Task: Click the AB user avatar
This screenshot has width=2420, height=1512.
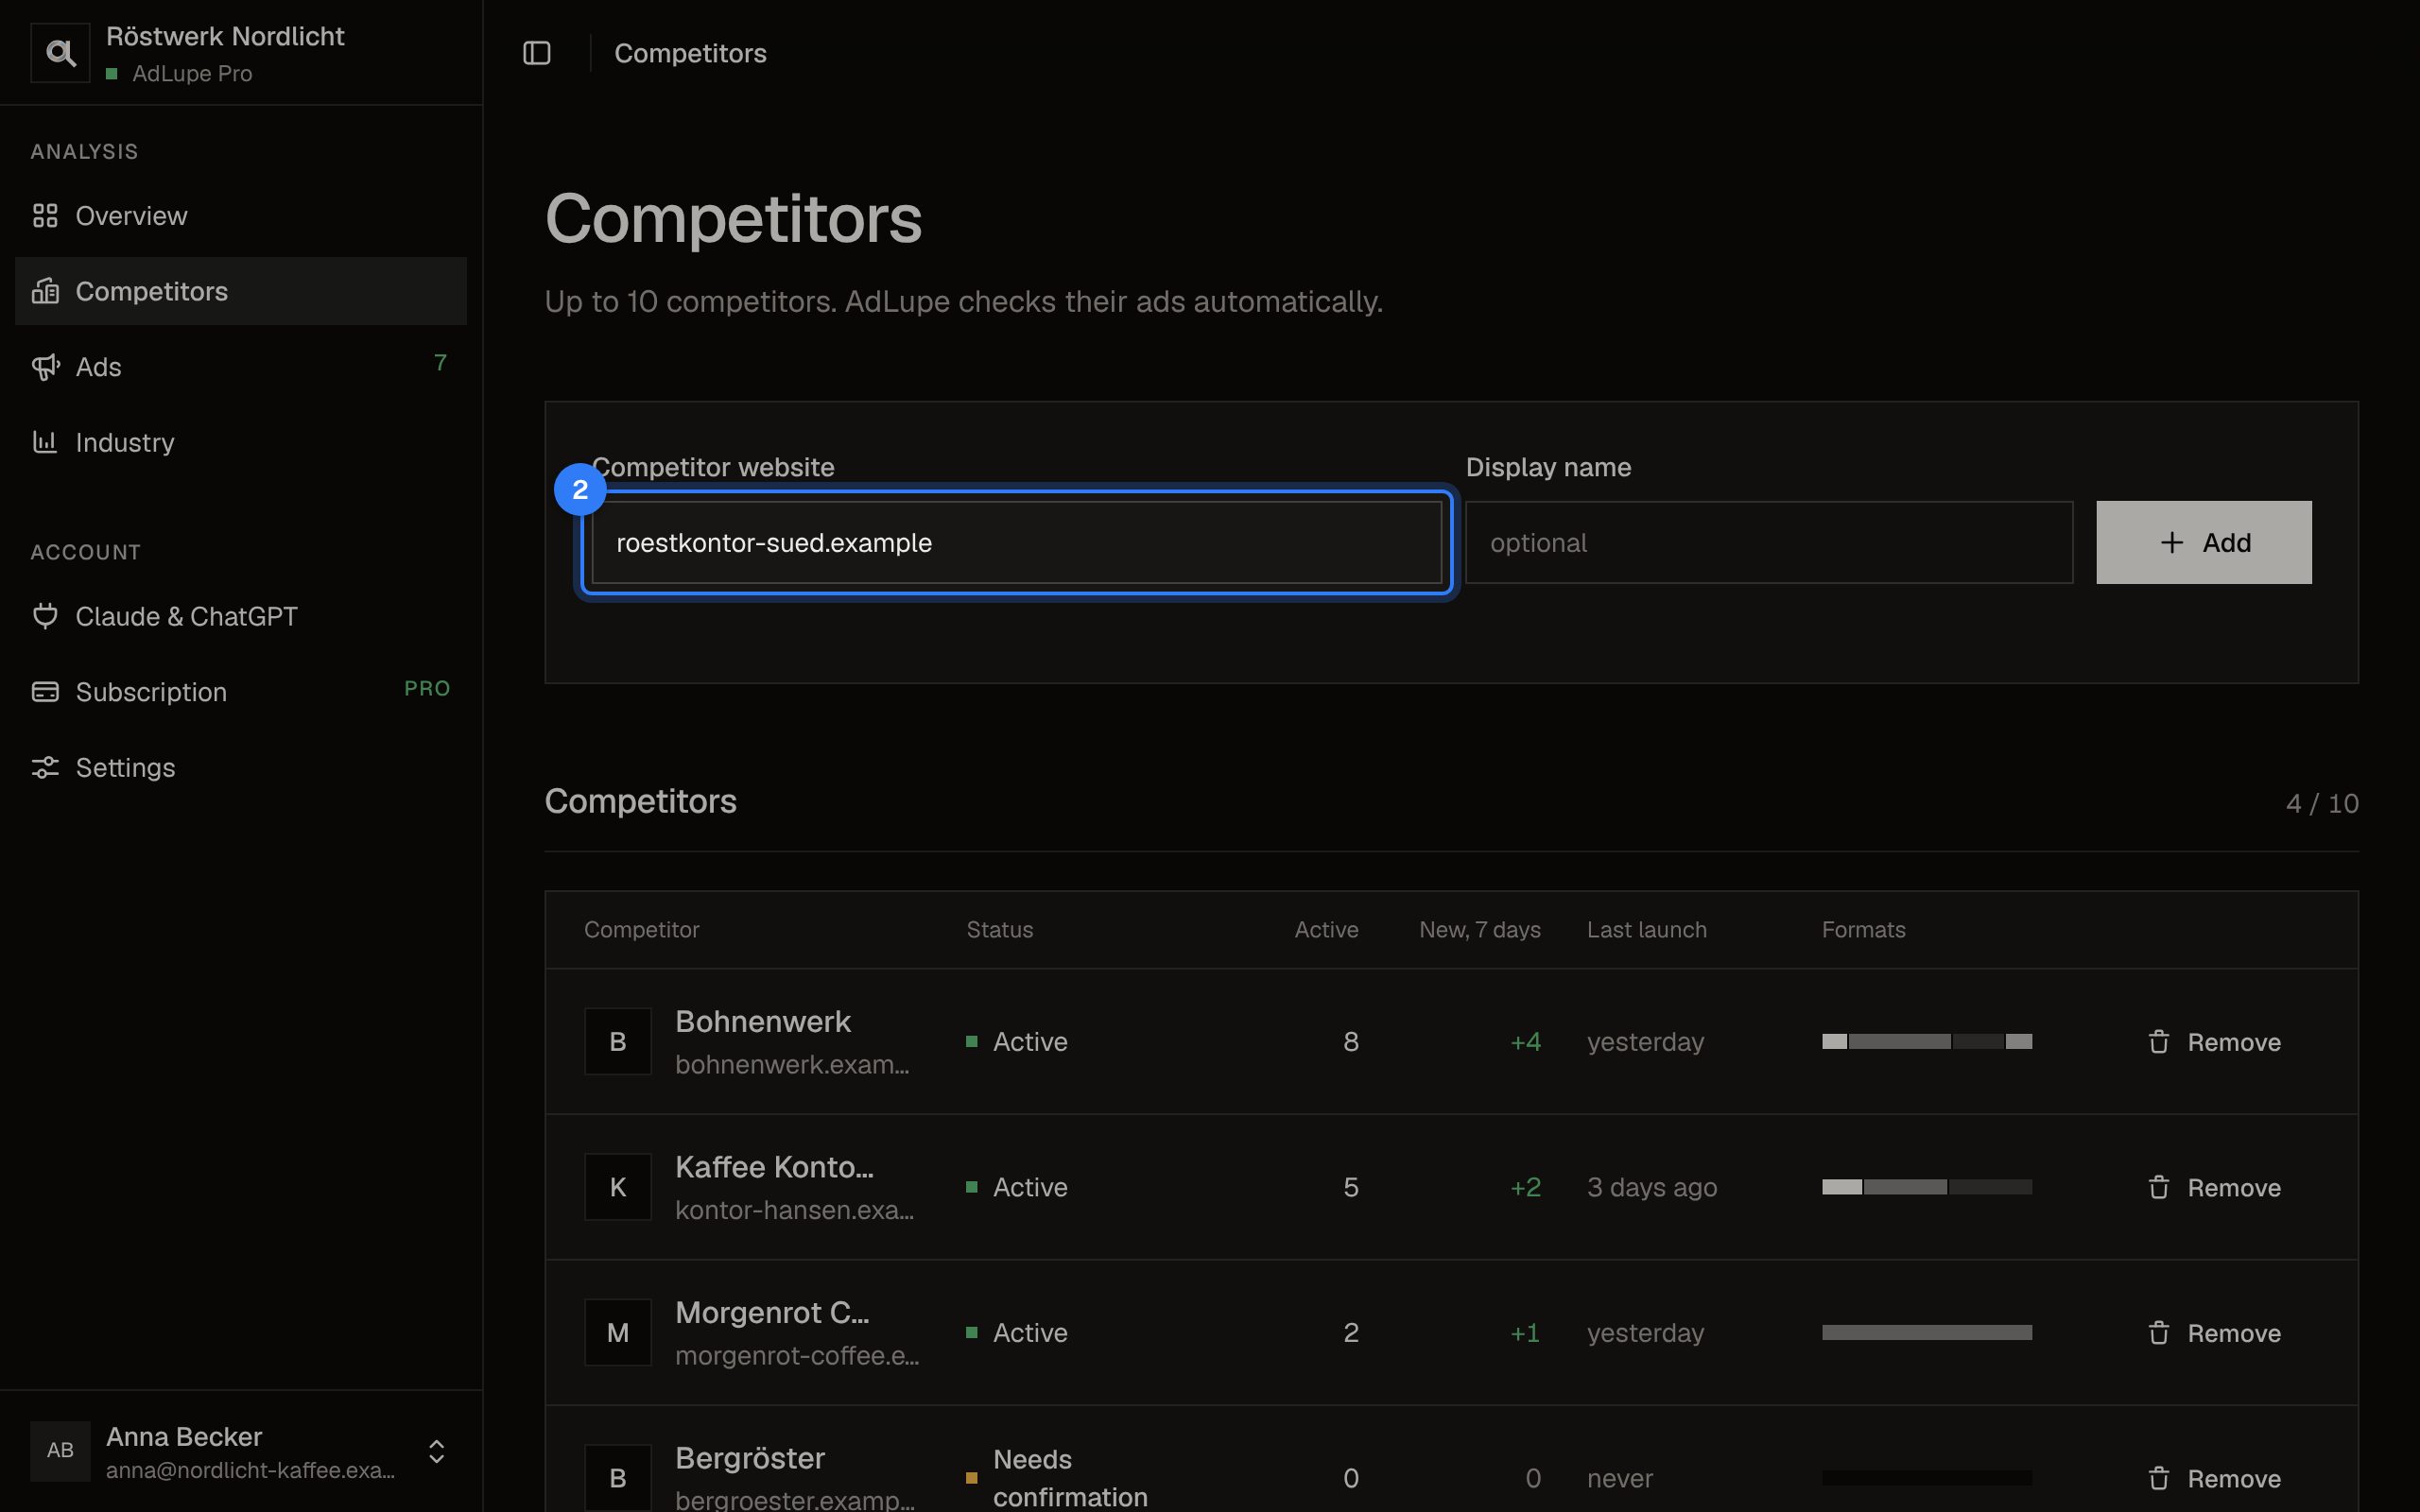Action: (60, 1451)
